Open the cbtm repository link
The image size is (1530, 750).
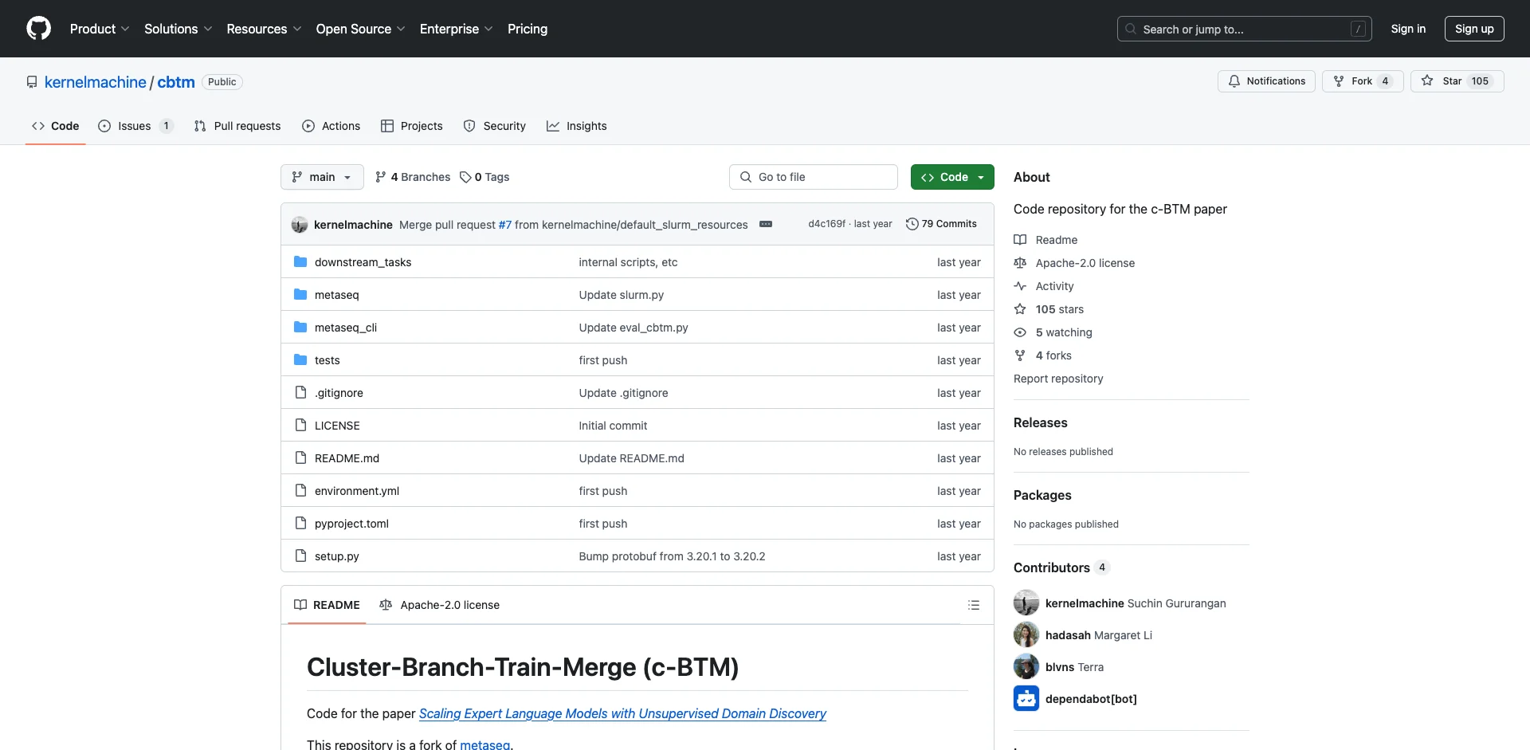coord(176,82)
